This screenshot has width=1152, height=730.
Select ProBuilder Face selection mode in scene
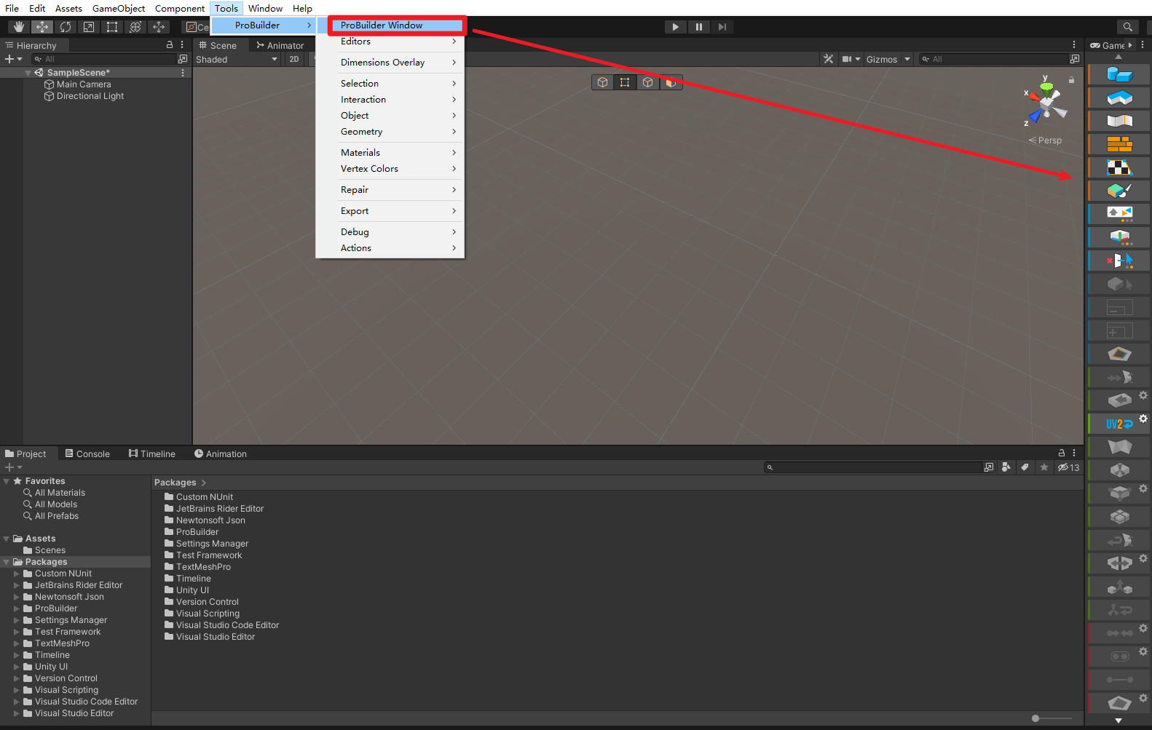point(670,82)
